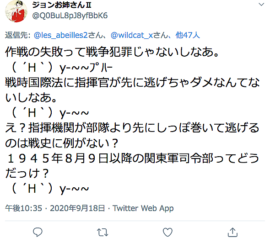Viewport: 270px width, 243px height.
Task: Show the 他47人 replied-to users list
Action: (x=188, y=35)
